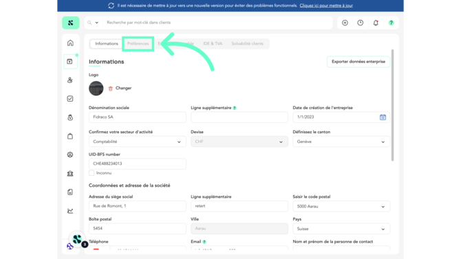
Task: Click the Informations section heading
Action: [x=107, y=62]
